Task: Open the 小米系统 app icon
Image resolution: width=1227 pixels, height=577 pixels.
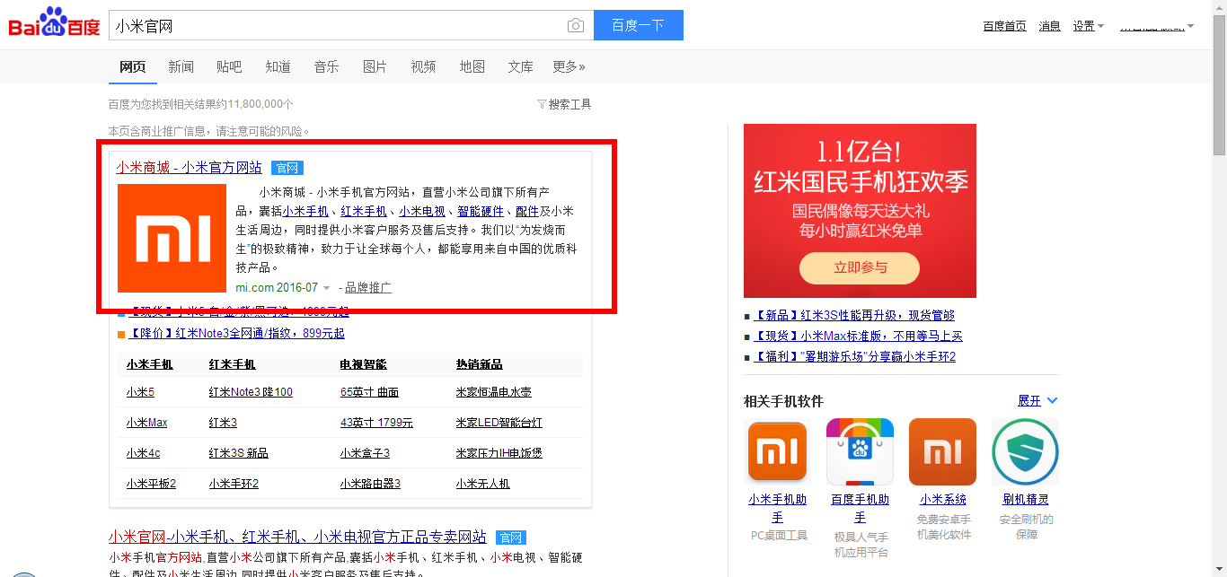Action: tap(942, 450)
